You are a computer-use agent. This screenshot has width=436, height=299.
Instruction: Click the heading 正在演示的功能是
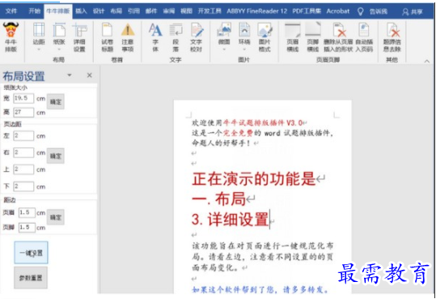[254, 179]
